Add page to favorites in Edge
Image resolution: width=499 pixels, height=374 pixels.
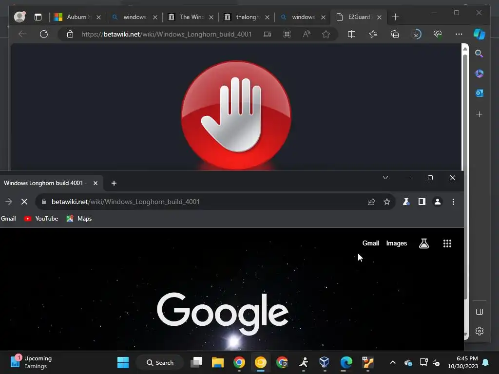[x=326, y=34]
